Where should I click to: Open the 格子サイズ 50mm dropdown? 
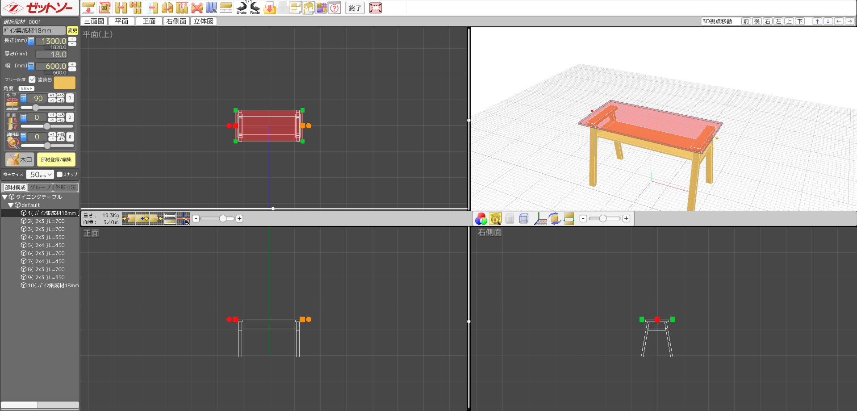(40, 175)
